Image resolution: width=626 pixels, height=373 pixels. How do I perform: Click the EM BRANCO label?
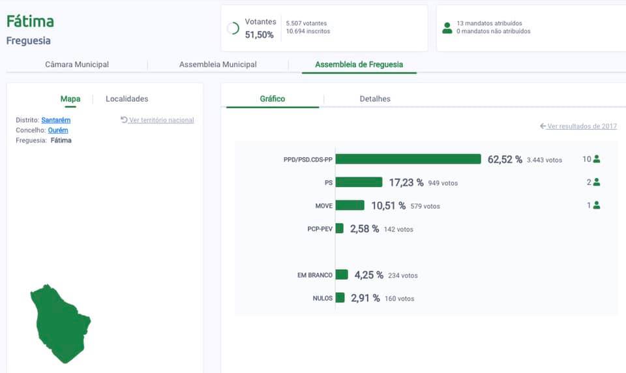pos(314,276)
